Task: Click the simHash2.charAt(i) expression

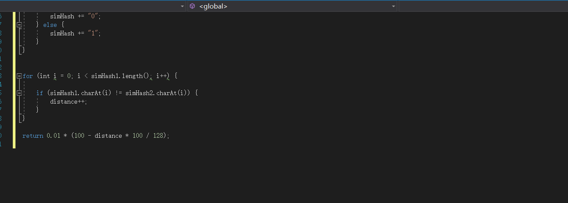Action: tap(156, 93)
